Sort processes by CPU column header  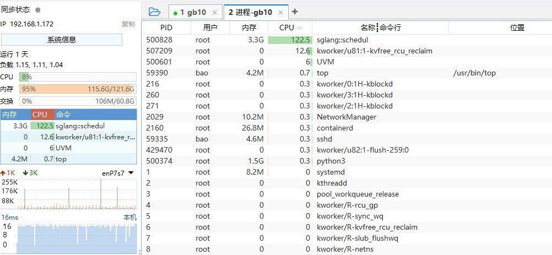tap(290, 28)
